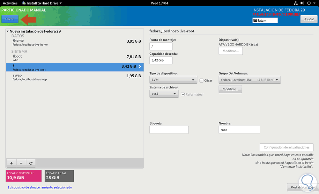Toggle the Reformatear checkbox

(x=183, y=94)
